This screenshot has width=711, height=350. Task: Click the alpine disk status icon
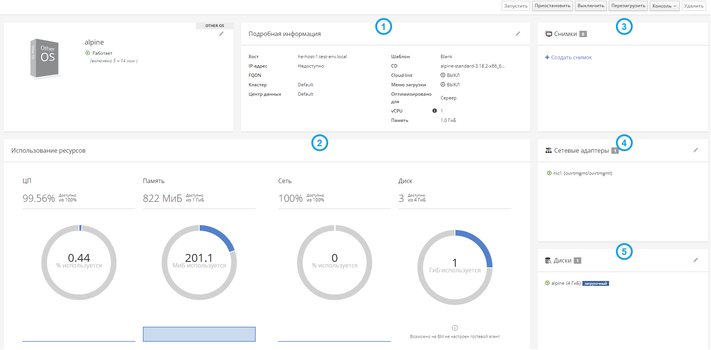pyautogui.click(x=547, y=283)
